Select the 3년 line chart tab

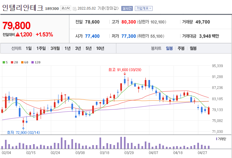(78, 48)
